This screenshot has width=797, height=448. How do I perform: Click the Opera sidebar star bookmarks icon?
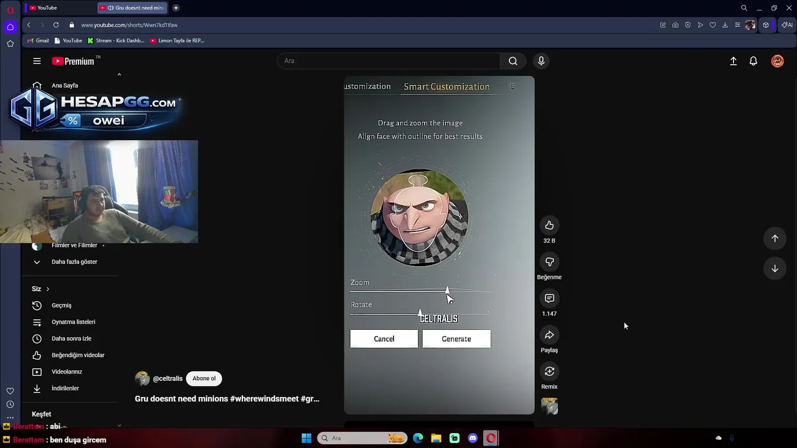tap(11, 44)
